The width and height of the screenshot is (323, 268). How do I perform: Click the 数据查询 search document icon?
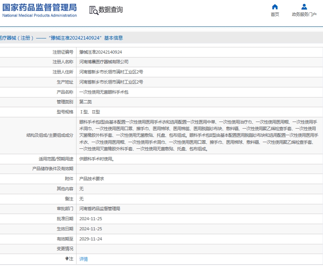tap(94, 10)
